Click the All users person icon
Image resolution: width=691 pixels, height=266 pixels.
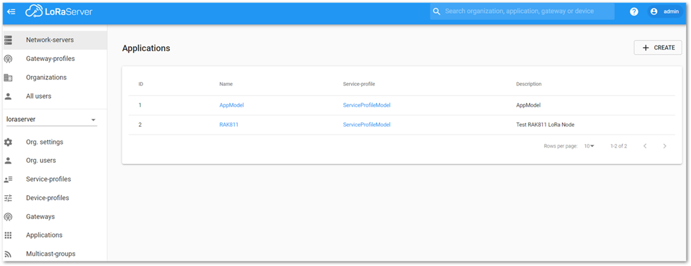pos(8,96)
